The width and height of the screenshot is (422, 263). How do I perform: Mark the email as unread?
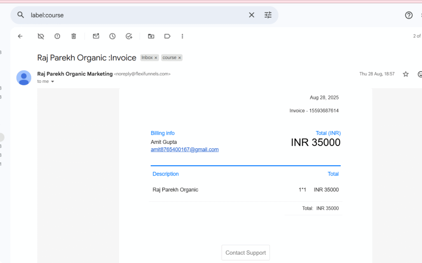[96, 36]
